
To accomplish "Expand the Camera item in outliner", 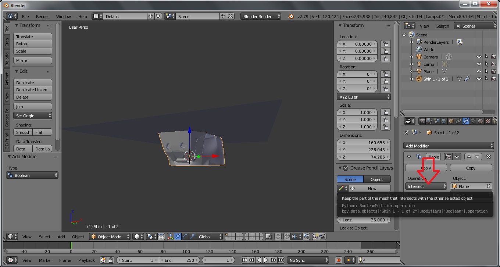I will tap(412, 57).
